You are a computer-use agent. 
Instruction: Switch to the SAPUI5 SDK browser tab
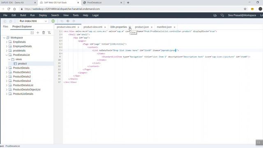pos(13,2)
